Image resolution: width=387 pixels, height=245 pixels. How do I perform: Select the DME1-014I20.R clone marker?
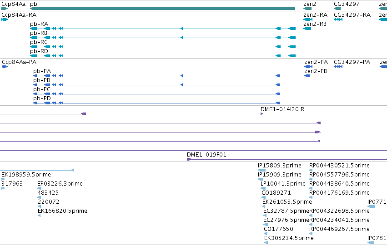(x=261, y=114)
